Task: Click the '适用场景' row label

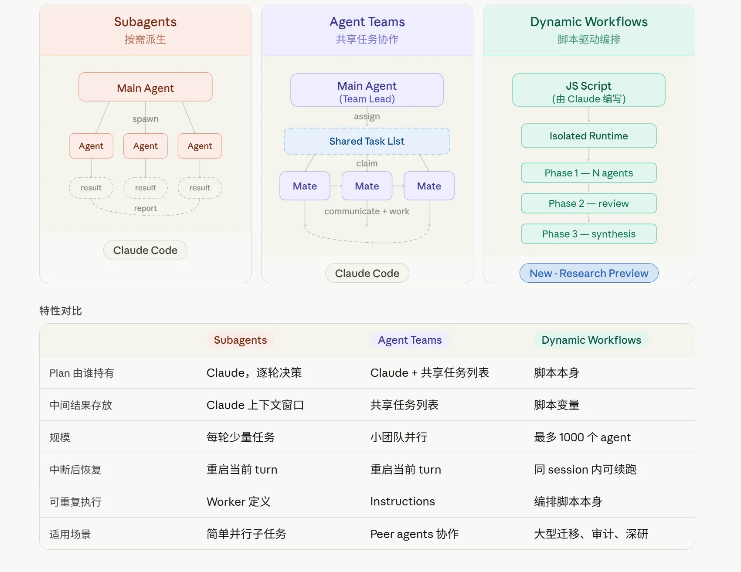Action: (x=70, y=534)
